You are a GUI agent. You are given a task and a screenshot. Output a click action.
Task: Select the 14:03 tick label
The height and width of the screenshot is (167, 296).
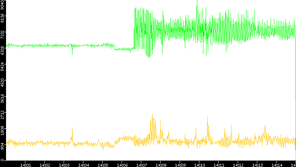64,165
